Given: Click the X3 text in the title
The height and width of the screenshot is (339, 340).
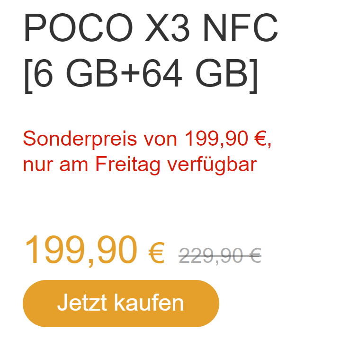Looking at the screenshot, I should pos(168,27).
